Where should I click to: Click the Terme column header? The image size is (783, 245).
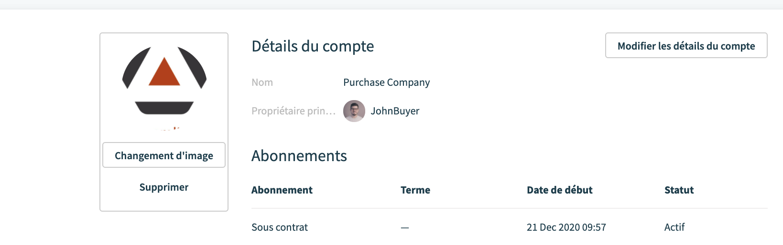click(x=415, y=190)
